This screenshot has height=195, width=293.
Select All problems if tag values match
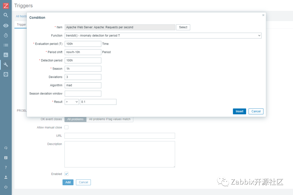pos(110,119)
